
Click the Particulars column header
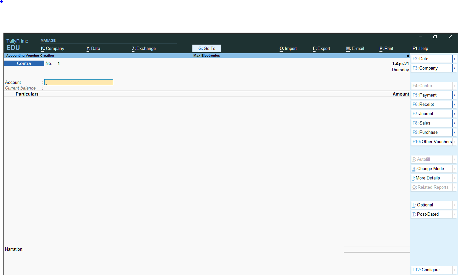tap(27, 94)
